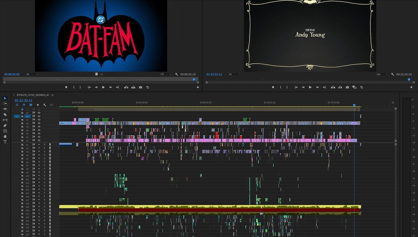The height and width of the screenshot is (237, 418).
Task: Hide track V1 output eye
Action: (39, 140)
